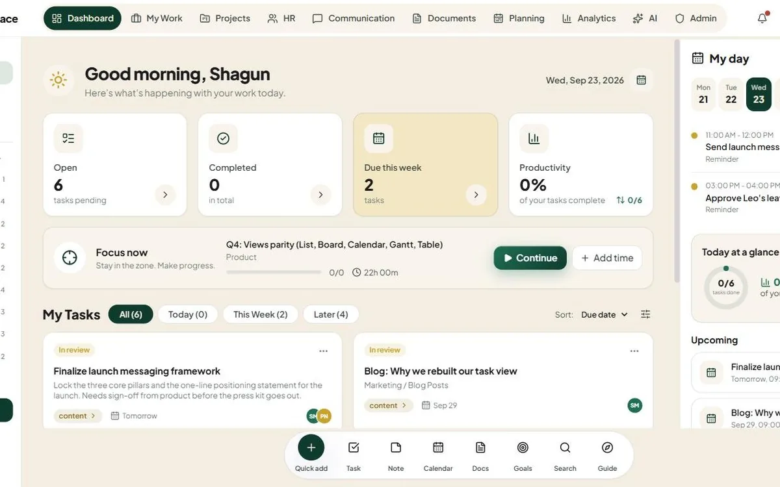Click the Tomorrow due date on the first task
Screen dimensions: 780x487
(x=134, y=416)
